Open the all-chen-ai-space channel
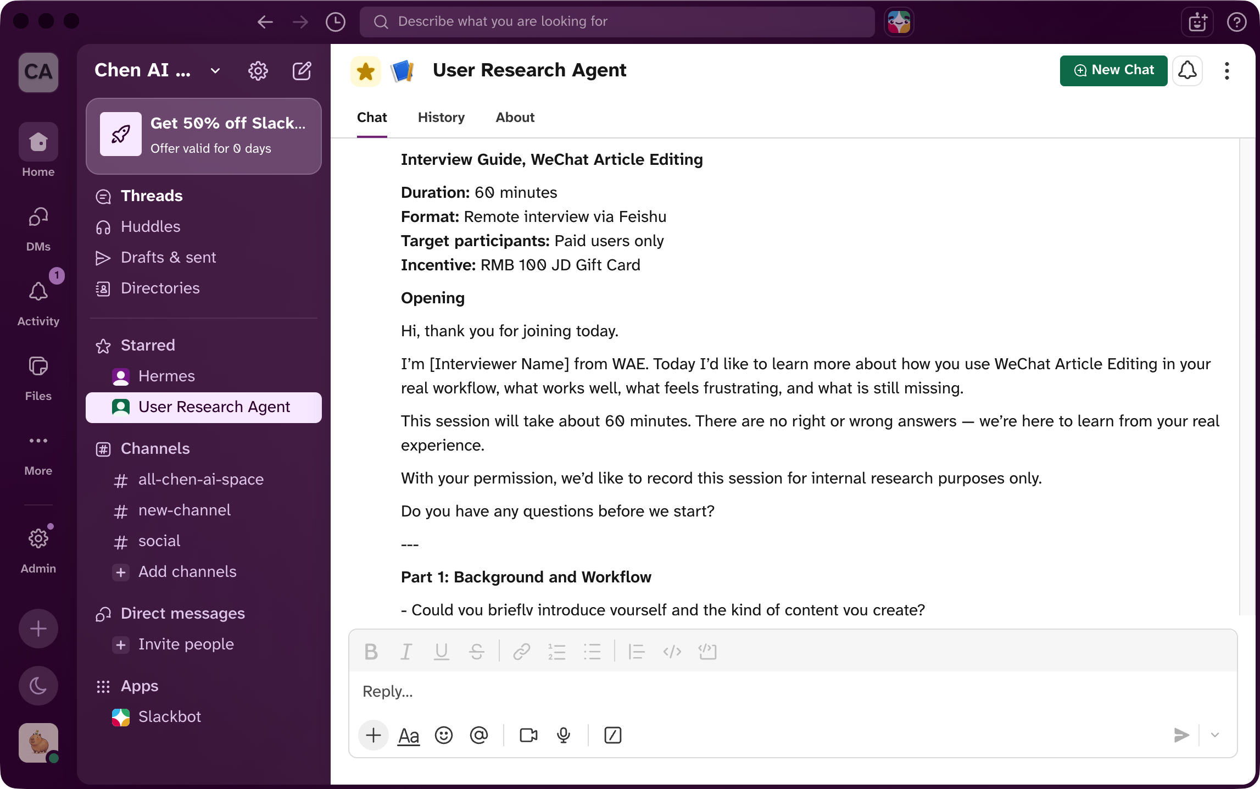Image resolution: width=1260 pixels, height=789 pixels. (x=204, y=480)
